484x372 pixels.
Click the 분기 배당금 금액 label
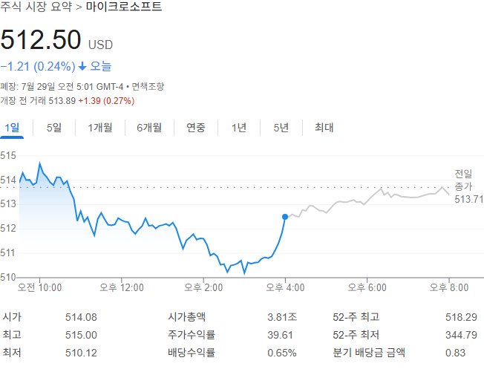pyautogui.click(x=369, y=353)
